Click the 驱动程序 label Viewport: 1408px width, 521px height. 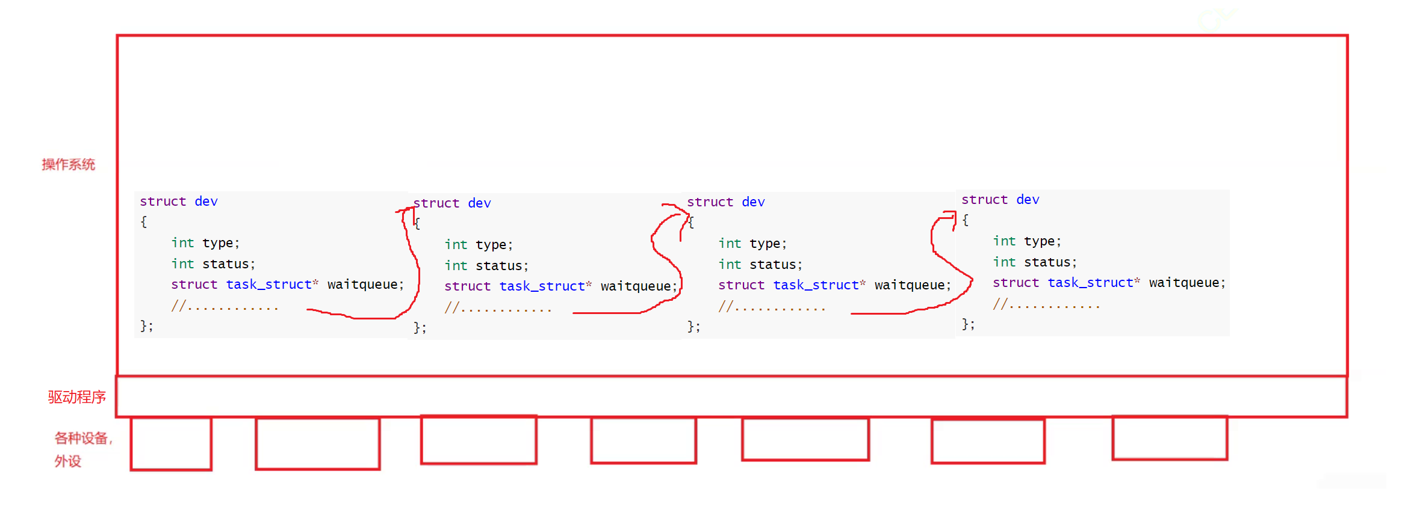tap(77, 397)
